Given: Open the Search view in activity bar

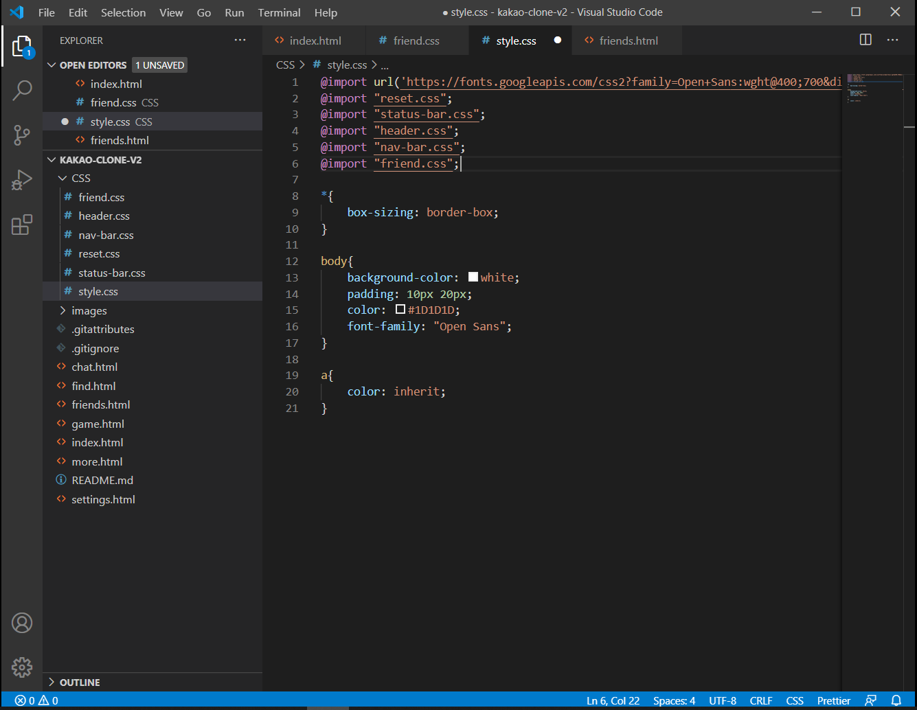Looking at the screenshot, I should tap(22, 90).
